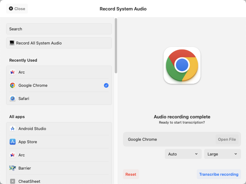Click the large Google Chrome logo
Screen dimensions: 246x184
[x=182, y=65]
